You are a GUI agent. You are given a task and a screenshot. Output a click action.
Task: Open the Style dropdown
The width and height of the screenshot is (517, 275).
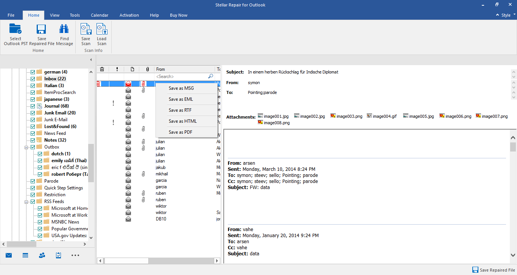[508, 15]
